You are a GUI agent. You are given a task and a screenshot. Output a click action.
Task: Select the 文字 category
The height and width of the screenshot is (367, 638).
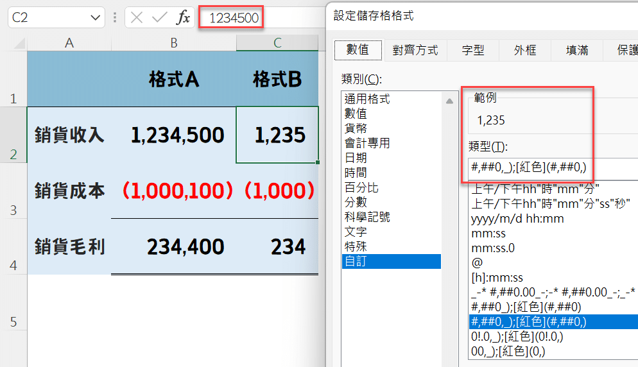[x=392, y=232]
